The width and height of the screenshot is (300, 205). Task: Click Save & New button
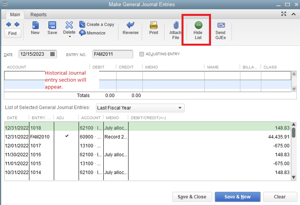point(237,197)
